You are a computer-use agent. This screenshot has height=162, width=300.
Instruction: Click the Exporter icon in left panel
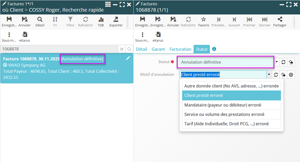[116, 20]
